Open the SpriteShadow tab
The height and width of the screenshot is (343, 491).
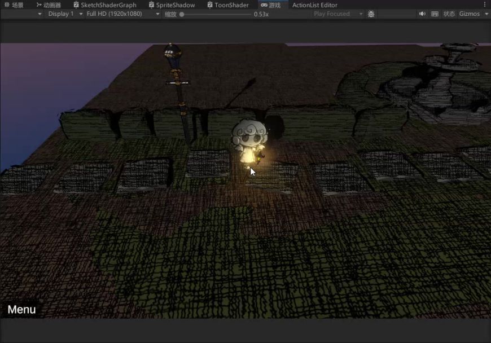click(x=172, y=5)
